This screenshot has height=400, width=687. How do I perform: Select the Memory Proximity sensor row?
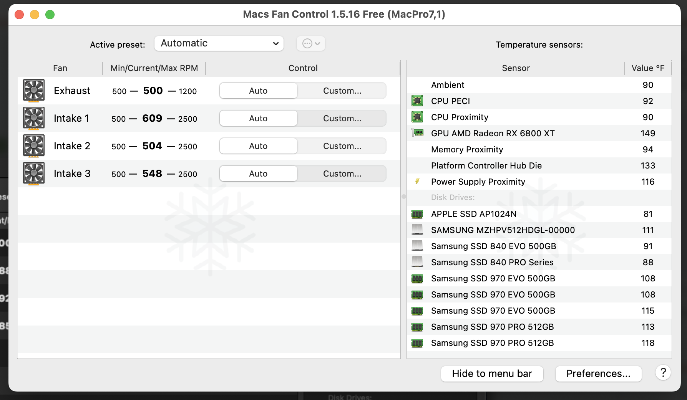(539, 149)
